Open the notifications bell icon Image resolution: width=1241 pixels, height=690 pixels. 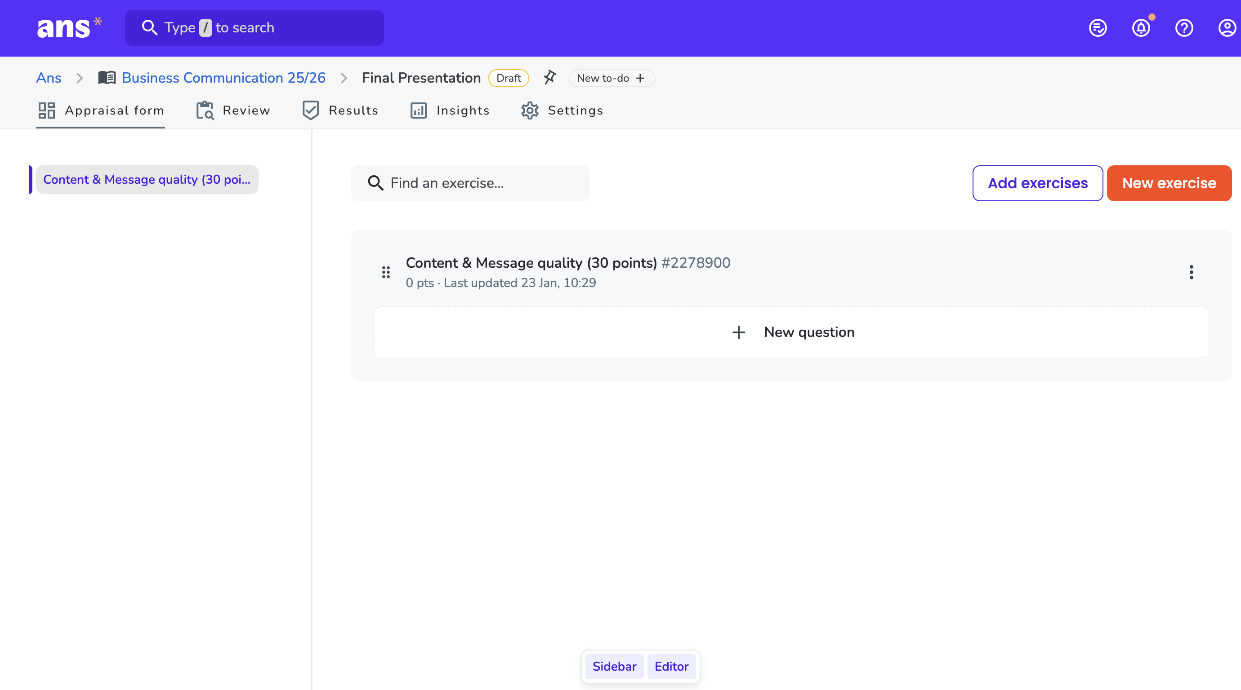pos(1141,28)
